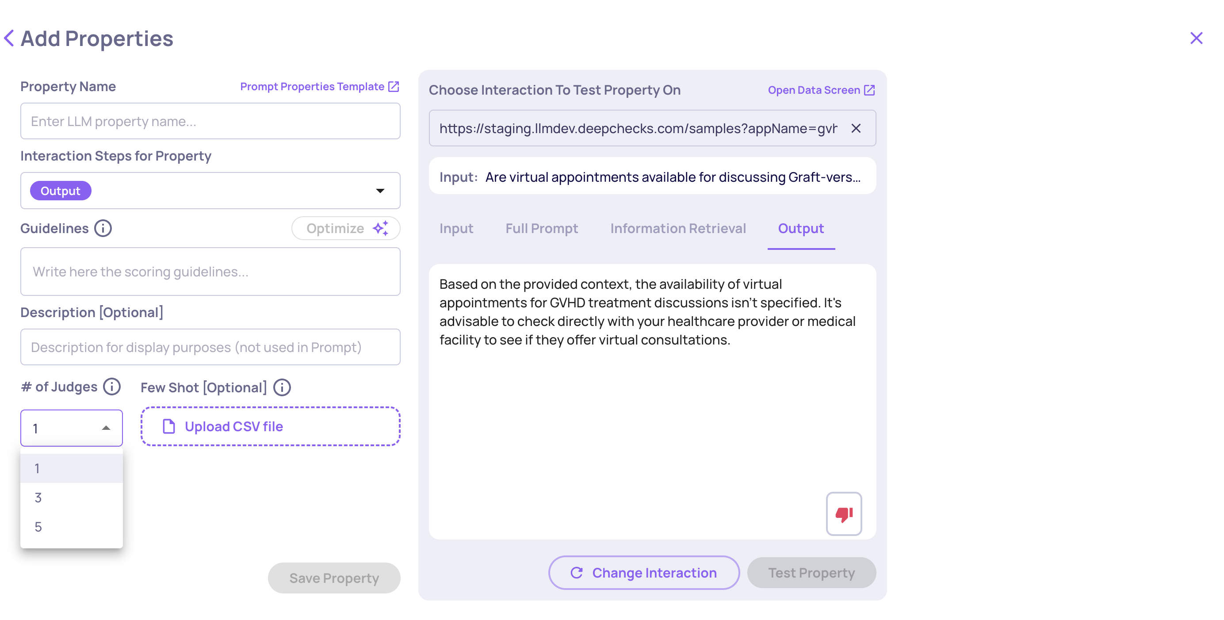Click Upload CSV file area
This screenshot has height=620, width=1224.
coord(270,427)
